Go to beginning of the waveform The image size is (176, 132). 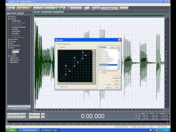(9, 118)
